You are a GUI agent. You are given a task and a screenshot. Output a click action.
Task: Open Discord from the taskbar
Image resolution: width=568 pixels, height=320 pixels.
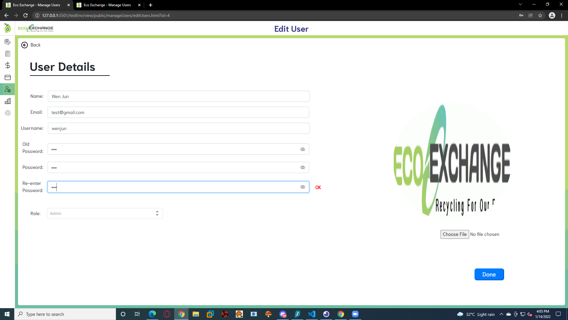[283, 314]
